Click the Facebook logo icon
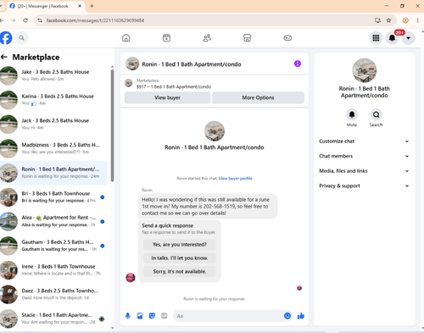The width and height of the screenshot is (424, 333). click(6, 38)
